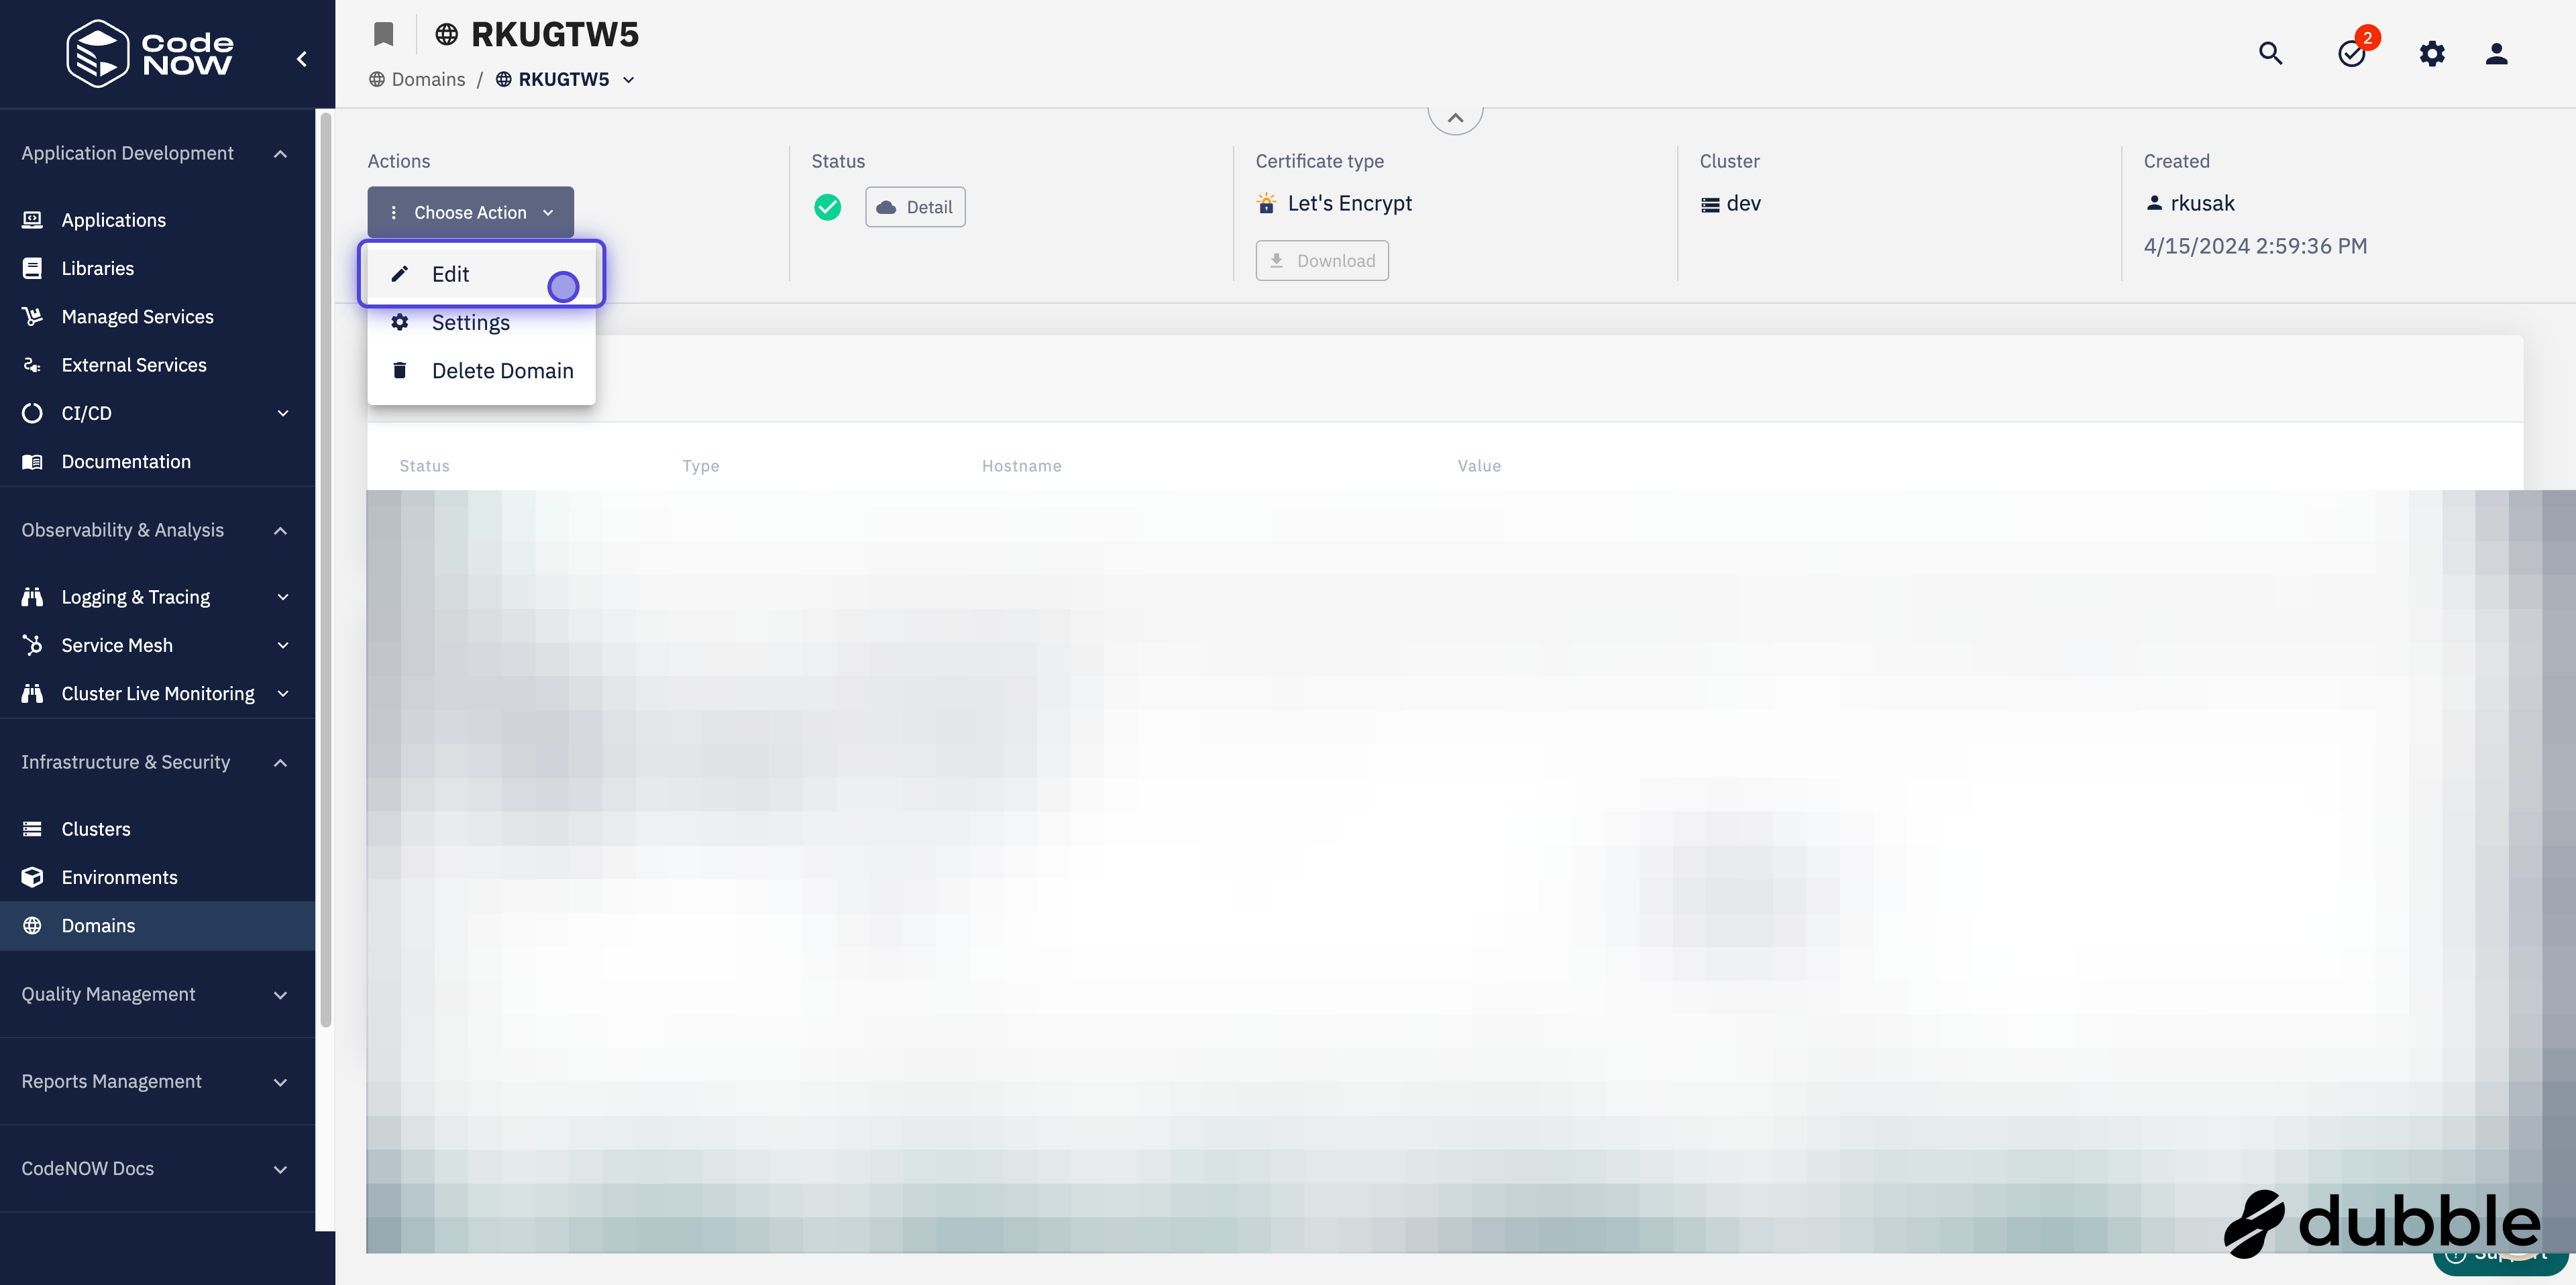Image resolution: width=2576 pixels, height=1285 pixels.
Task: Click the bookmark icon next to RKUGTW5
Action: [384, 33]
